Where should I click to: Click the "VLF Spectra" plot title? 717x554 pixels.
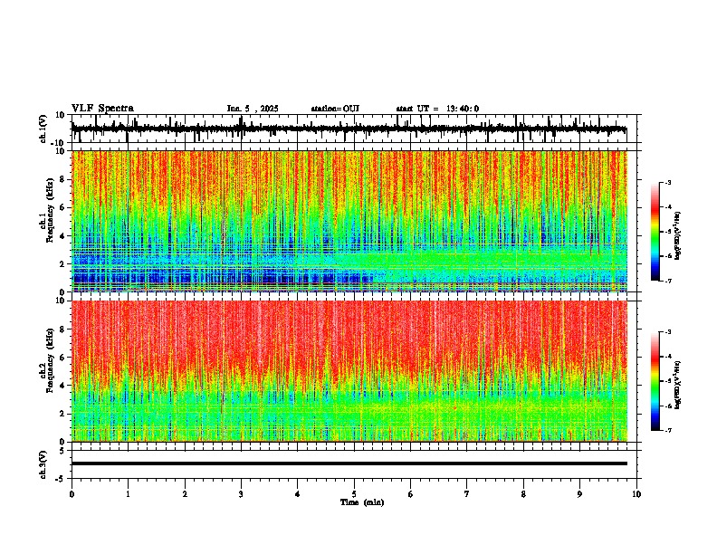coord(102,109)
